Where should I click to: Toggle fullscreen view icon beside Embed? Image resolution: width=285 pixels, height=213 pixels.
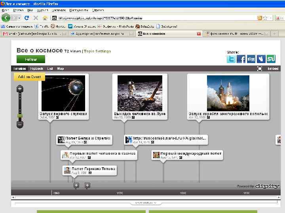(260, 69)
